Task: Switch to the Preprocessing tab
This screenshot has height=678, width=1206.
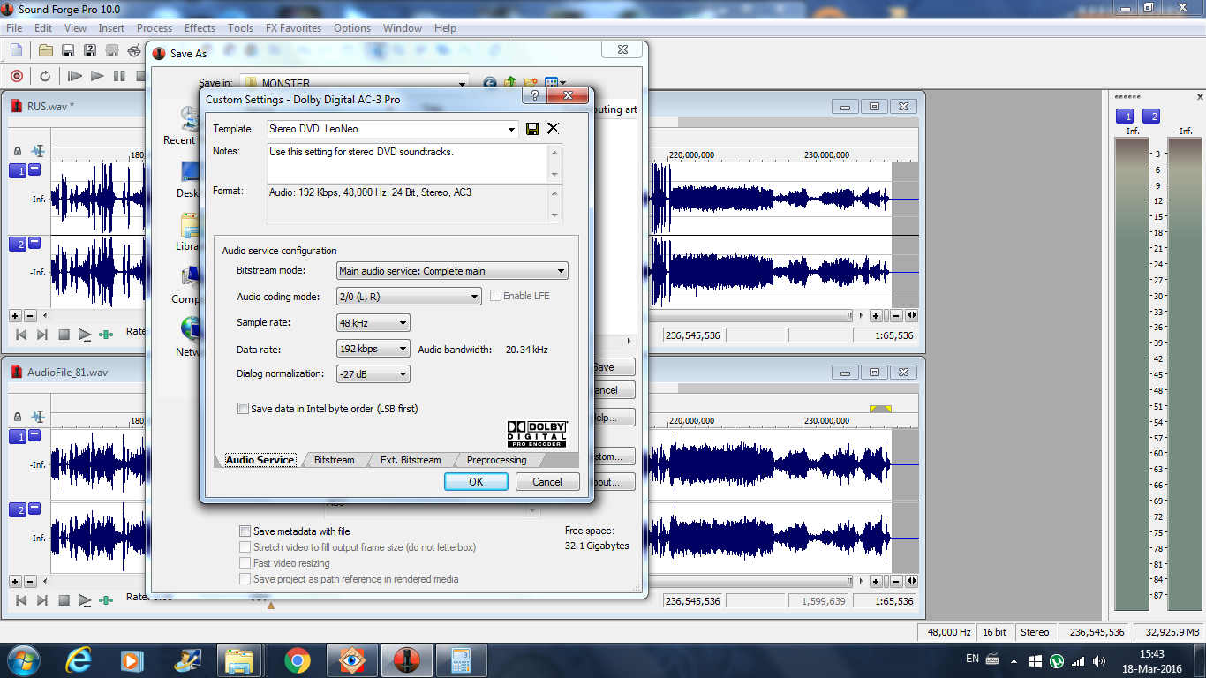Action: (496, 460)
